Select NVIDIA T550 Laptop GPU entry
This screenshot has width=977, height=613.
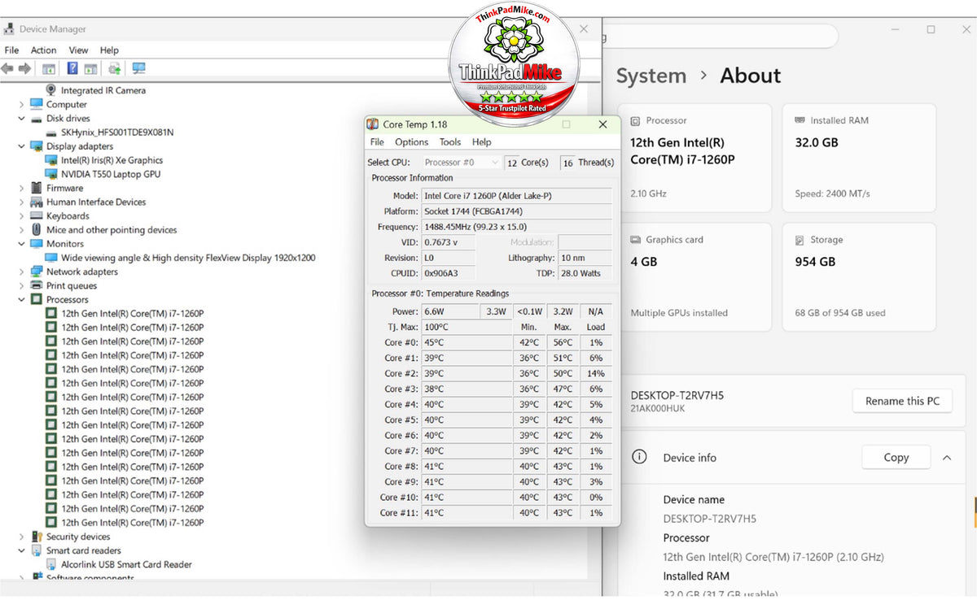click(x=111, y=174)
